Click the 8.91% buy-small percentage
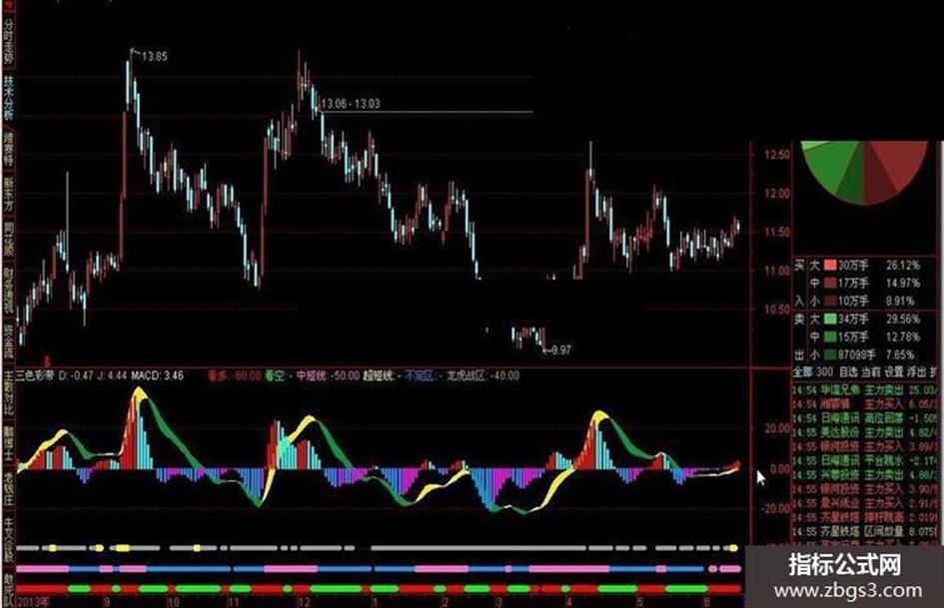The width and height of the screenshot is (944, 608). click(900, 301)
